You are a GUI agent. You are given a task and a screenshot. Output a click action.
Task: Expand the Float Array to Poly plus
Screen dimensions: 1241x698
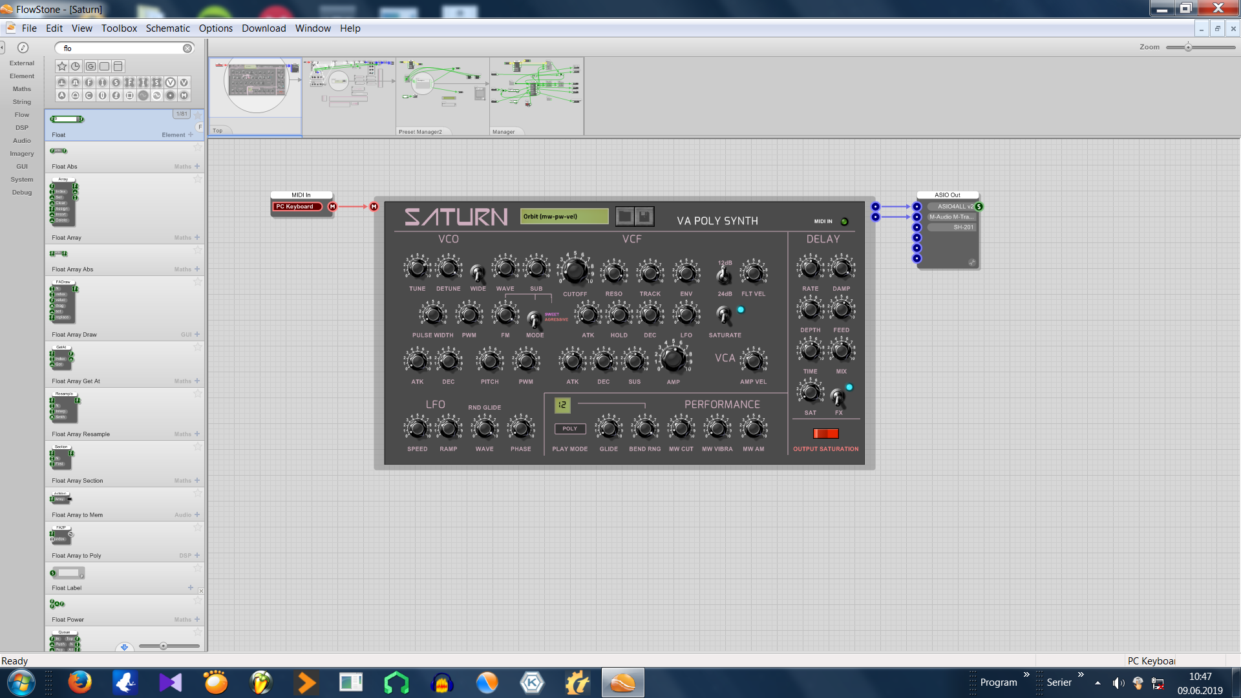(x=197, y=555)
